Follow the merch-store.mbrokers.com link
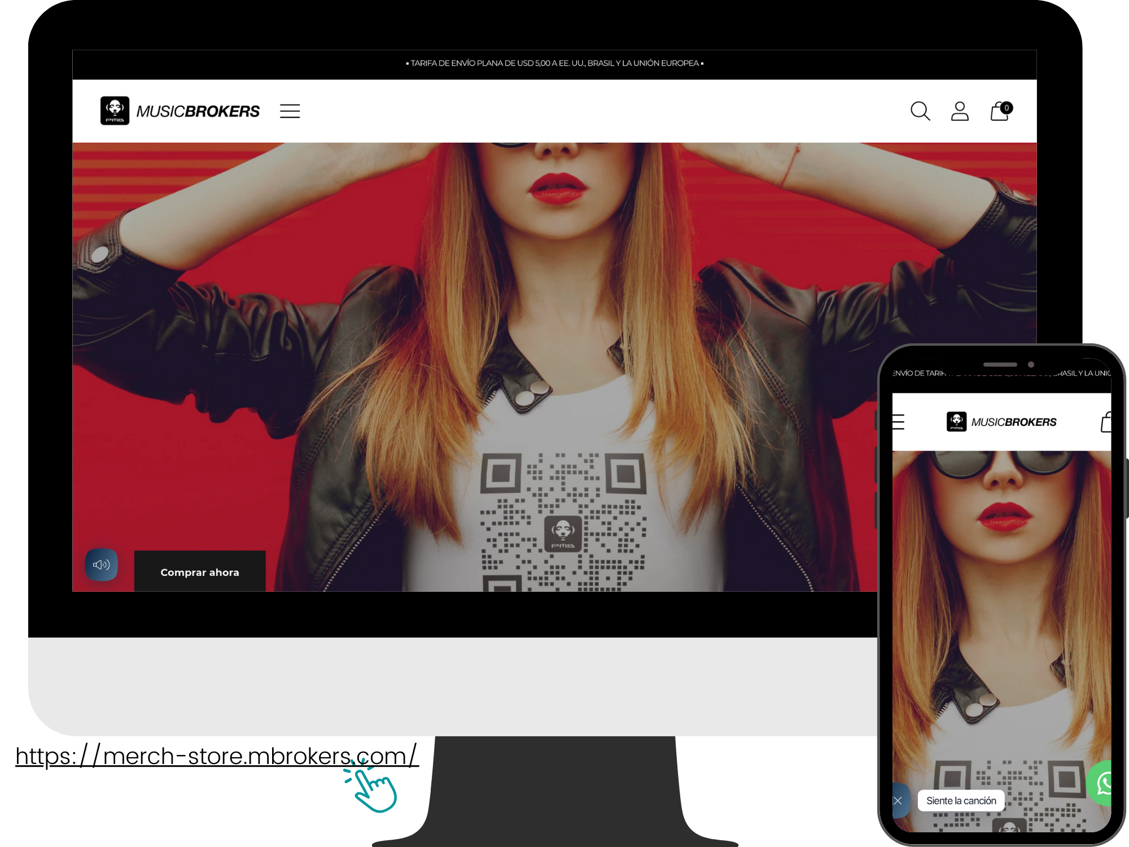The image size is (1129, 847). click(216, 756)
